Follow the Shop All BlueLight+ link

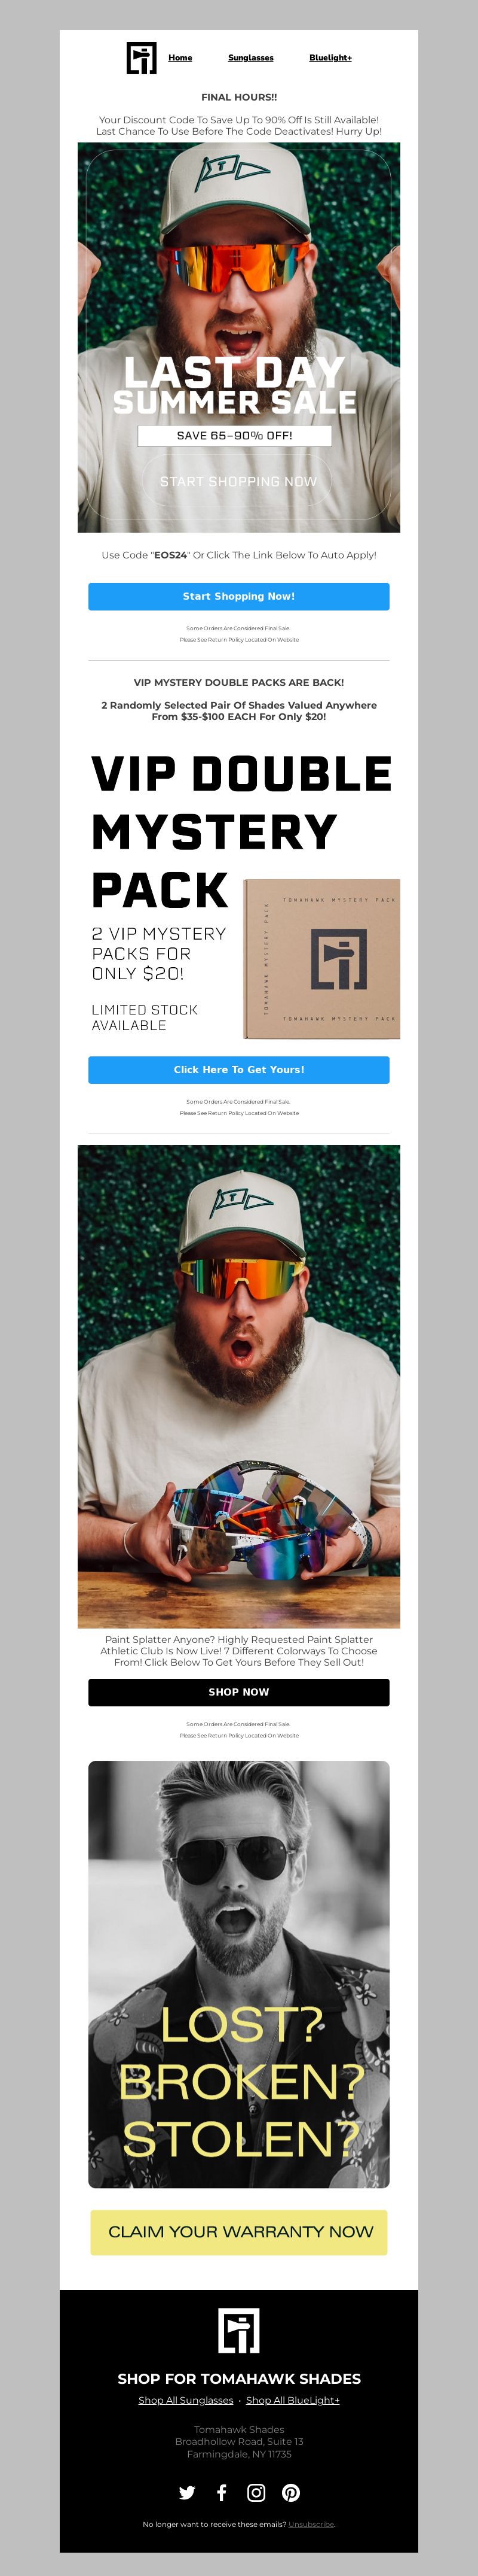point(292,2400)
